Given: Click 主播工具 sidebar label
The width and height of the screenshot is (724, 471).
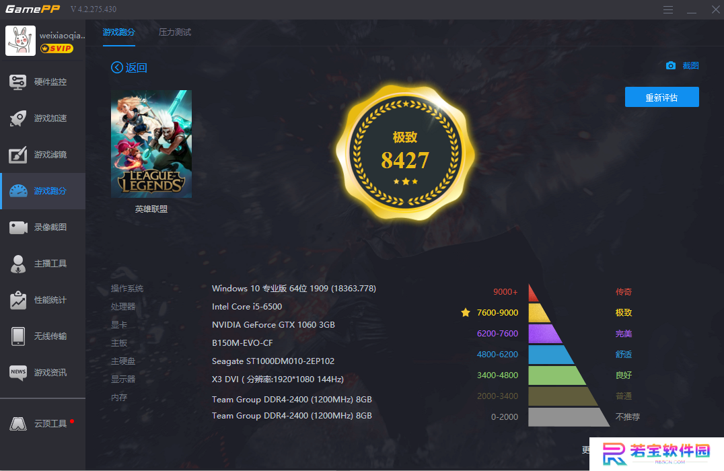Looking at the screenshot, I should (x=50, y=264).
